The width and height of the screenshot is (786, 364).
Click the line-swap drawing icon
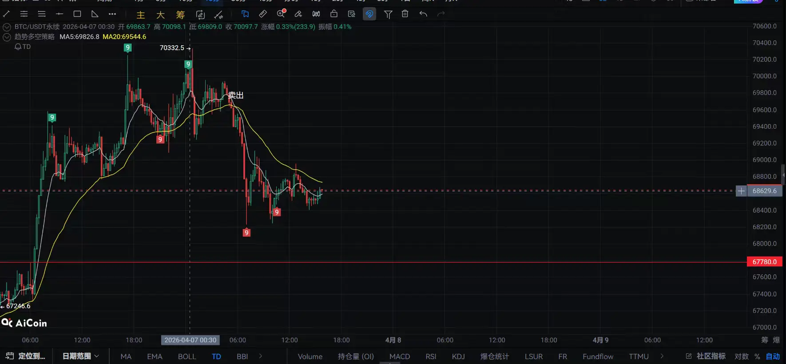[x=218, y=15]
